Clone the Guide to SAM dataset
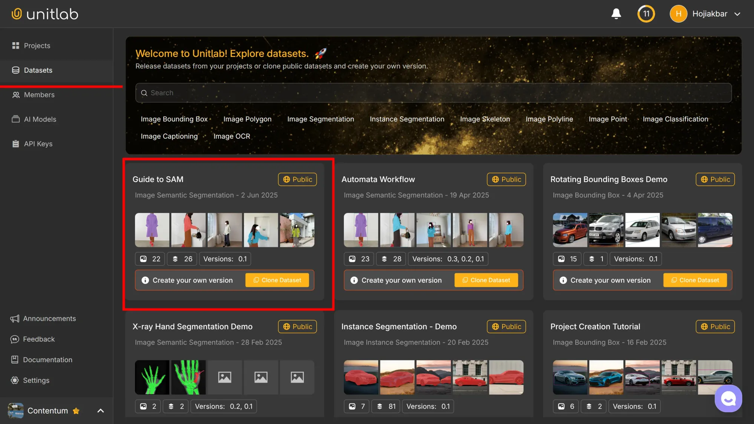 pos(277,280)
